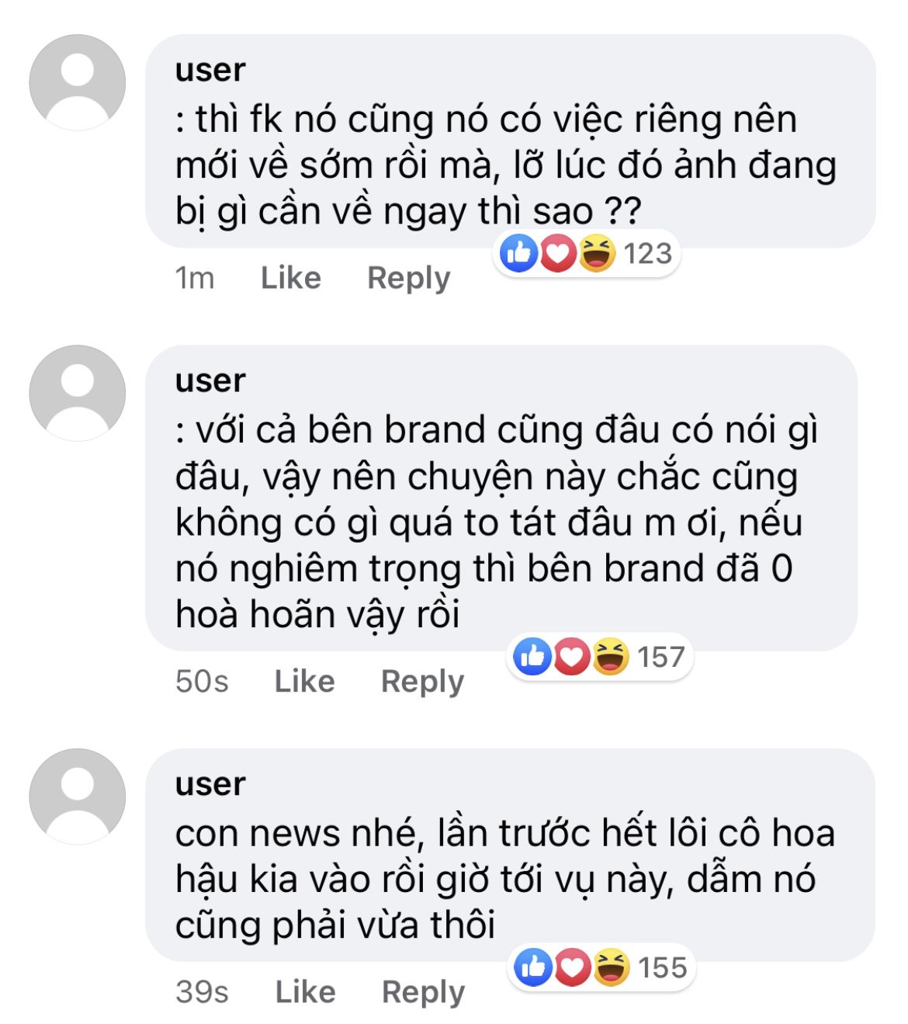Viewport: 908px width, 1024px height.
Task: Like the comment posted 39s ago
Action: [x=305, y=991]
